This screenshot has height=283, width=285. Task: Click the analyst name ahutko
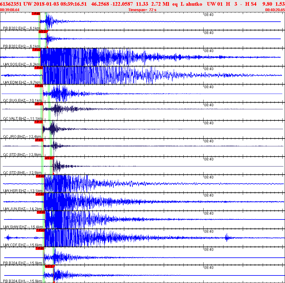(194, 4)
